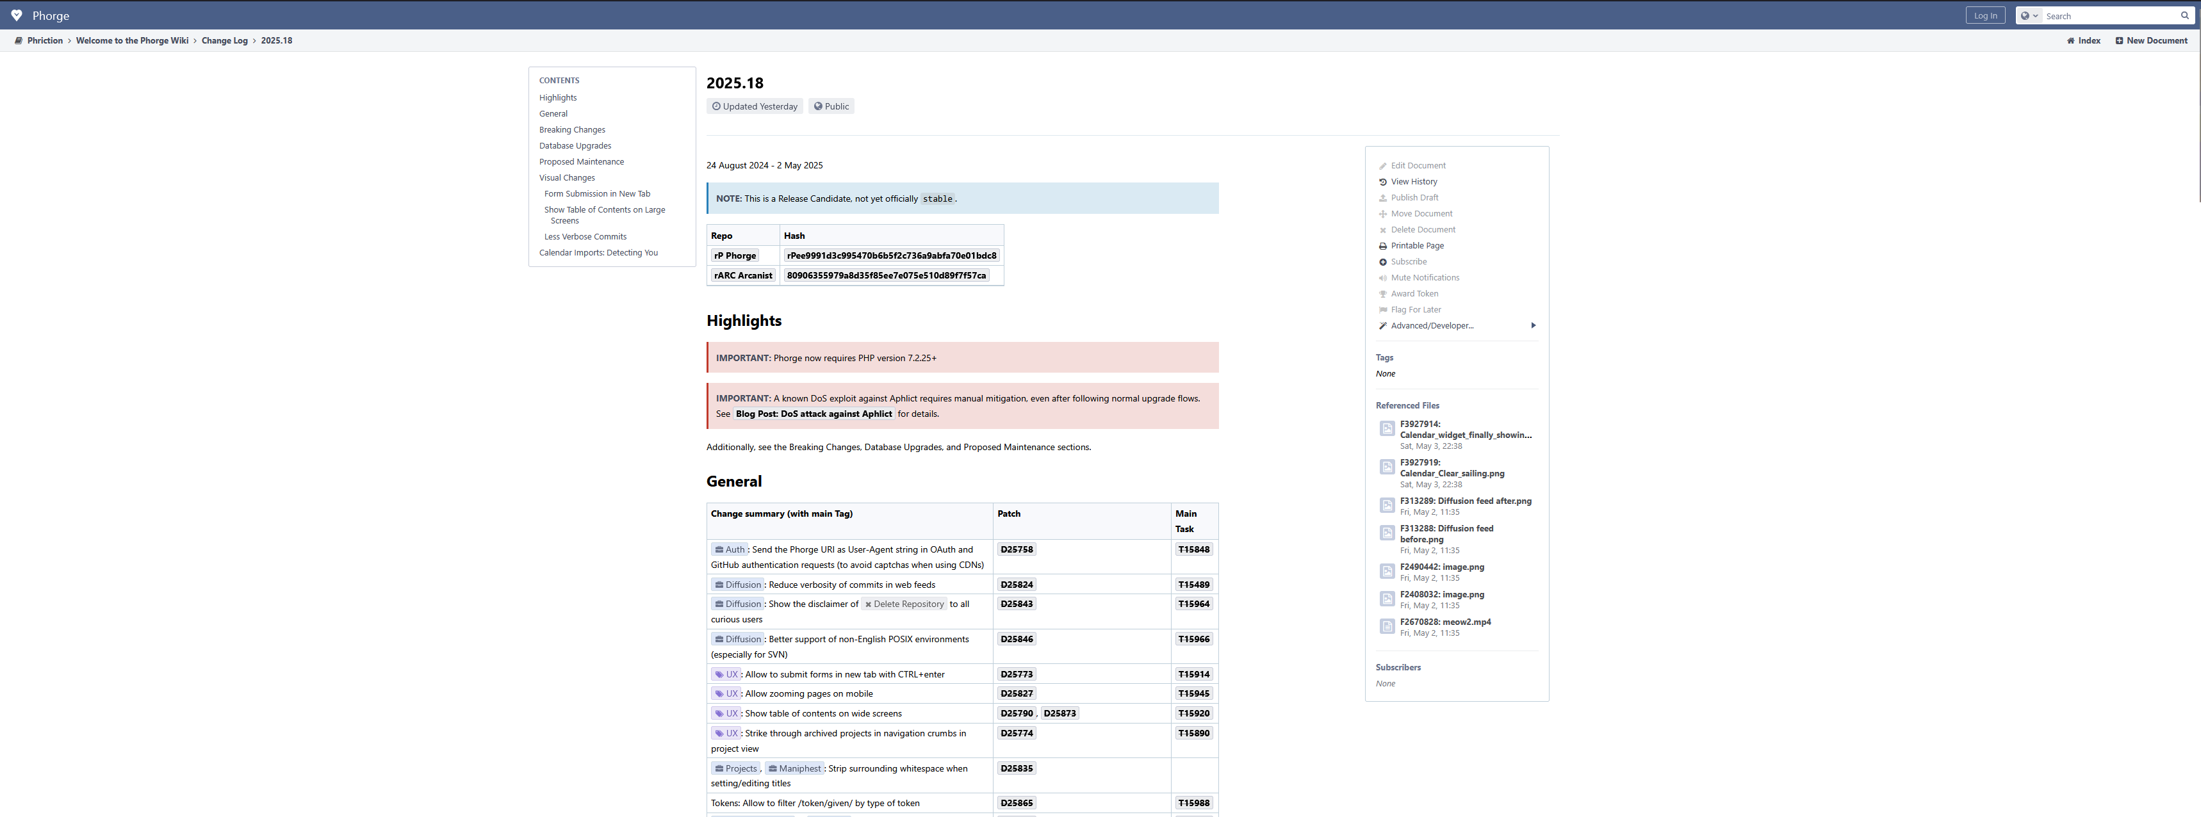Go to Change Log breadcrumb
Screen dimensions: 2201x817
tap(225, 40)
